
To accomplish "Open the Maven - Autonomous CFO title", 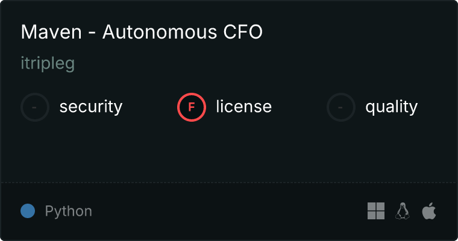I will pyautogui.click(x=142, y=32).
